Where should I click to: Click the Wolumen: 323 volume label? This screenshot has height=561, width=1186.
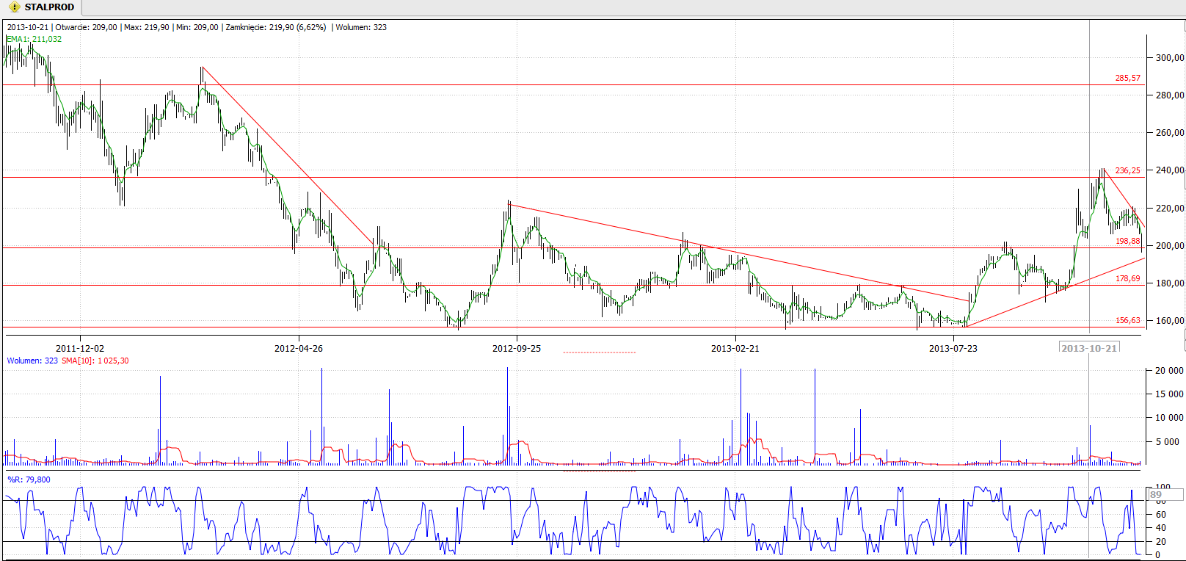pos(32,361)
